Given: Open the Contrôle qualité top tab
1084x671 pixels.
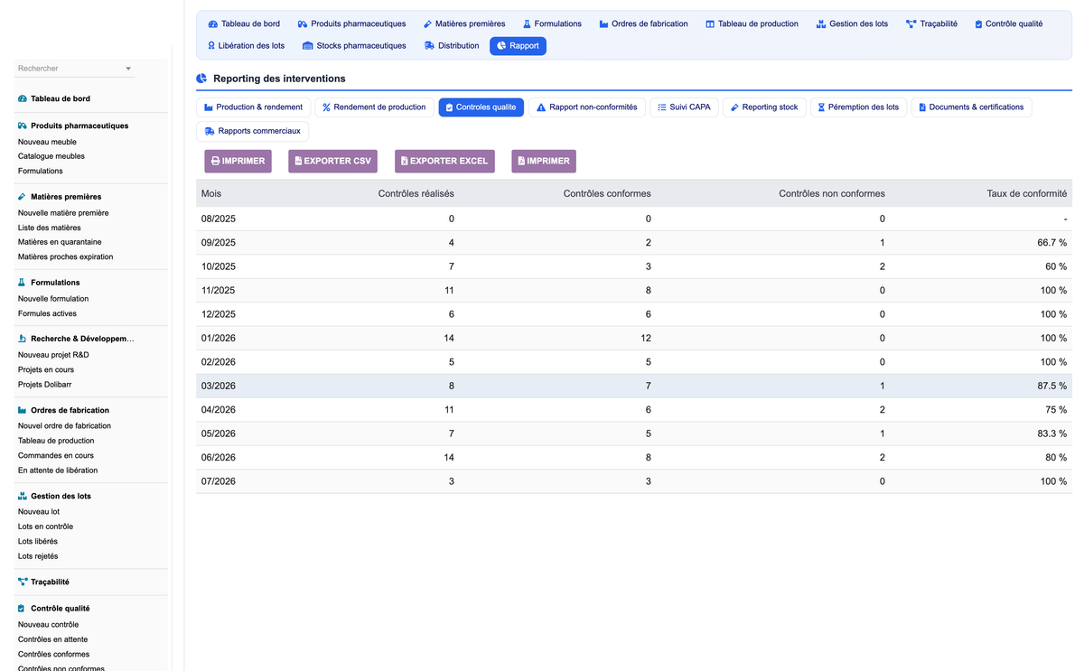Looking at the screenshot, I should [x=1009, y=23].
